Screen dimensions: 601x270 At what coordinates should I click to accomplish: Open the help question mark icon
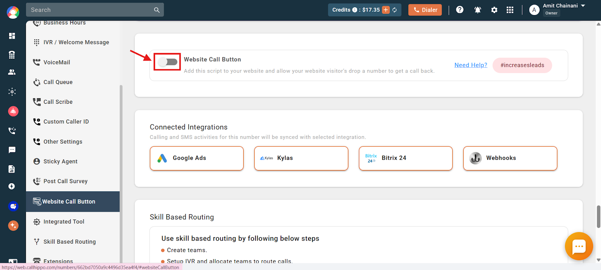460,10
